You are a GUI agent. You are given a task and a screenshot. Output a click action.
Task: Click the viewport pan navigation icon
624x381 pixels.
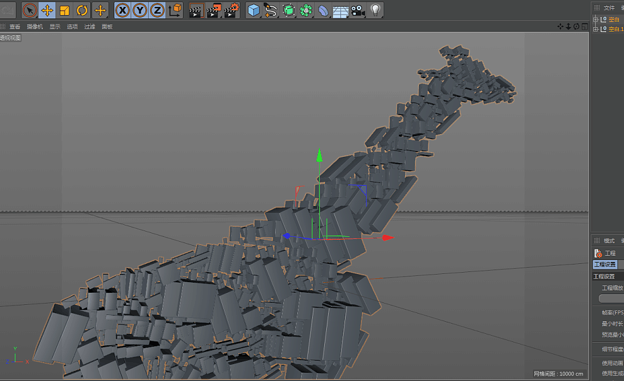[560, 26]
